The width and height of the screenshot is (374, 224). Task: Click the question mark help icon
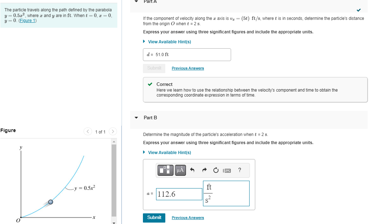(x=239, y=170)
